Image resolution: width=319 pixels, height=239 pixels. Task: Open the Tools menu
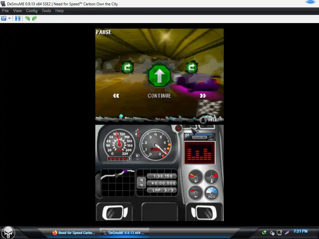coord(46,11)
